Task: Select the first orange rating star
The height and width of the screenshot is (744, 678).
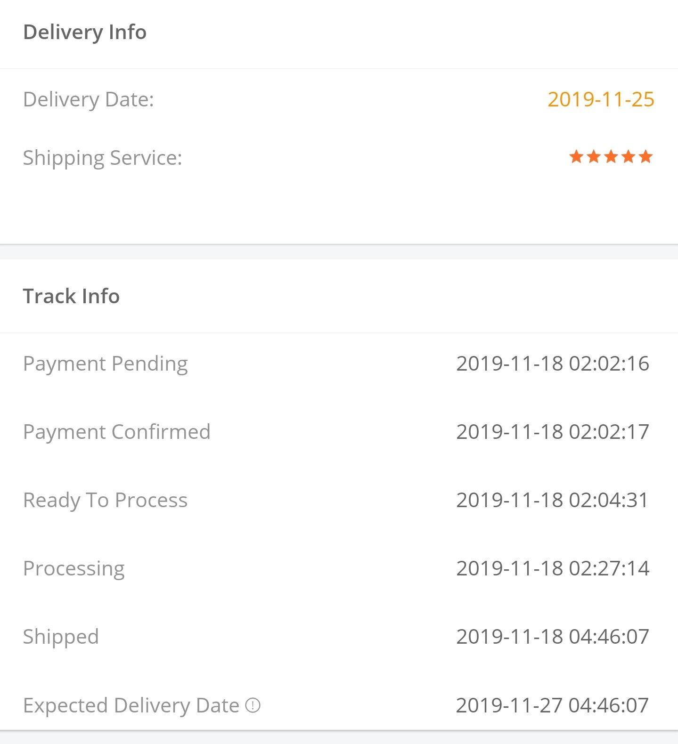Action: click(x=576, y=156)
